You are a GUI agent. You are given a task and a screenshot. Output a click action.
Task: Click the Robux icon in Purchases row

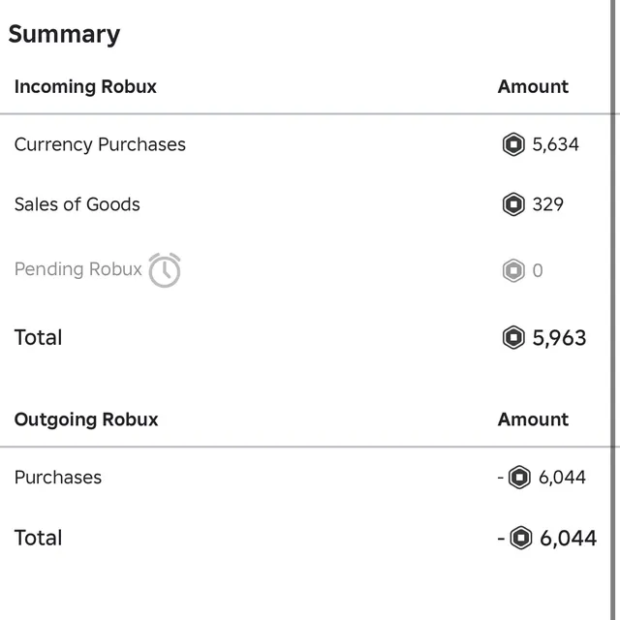pyautogui.click(x=519, y=478)
